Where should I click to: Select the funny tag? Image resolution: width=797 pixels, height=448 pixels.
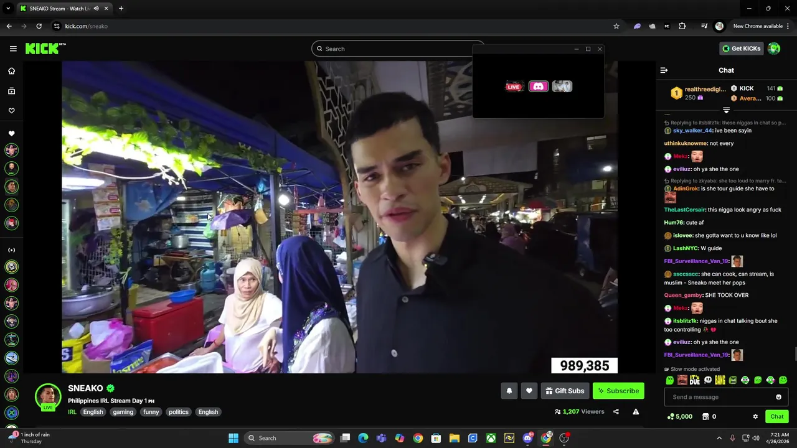(151, 412)
